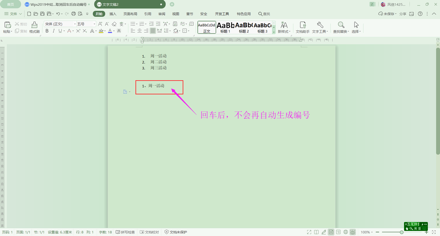
Task: Click the Clear formatting eraser icon
Action: [114, 24]
